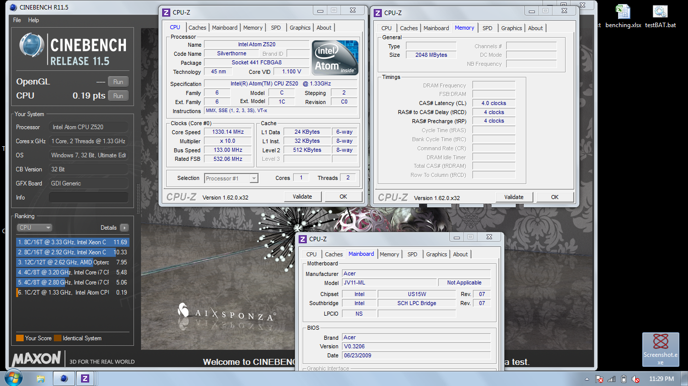Show hidden tray icons arrow

tap(587, 379)
